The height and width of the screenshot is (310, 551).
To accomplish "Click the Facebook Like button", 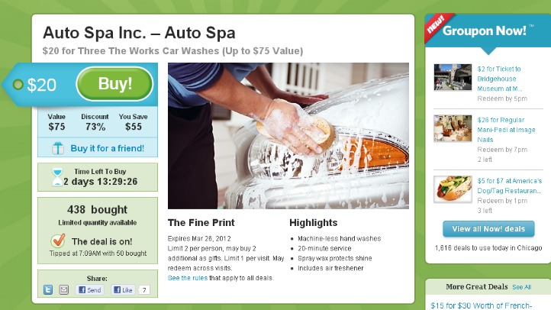I will (123, 289).
